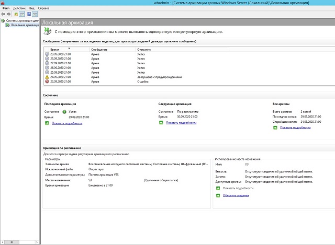Screen dimensions: 335x245
Task: Select Локальная архивация in the tree
Action: [25, 25]
